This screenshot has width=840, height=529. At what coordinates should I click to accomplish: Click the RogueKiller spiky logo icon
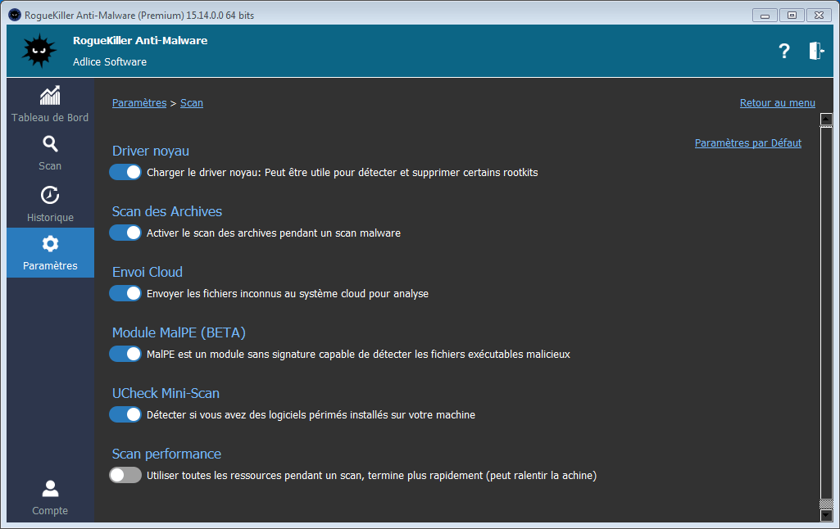[x=39, y=52]
